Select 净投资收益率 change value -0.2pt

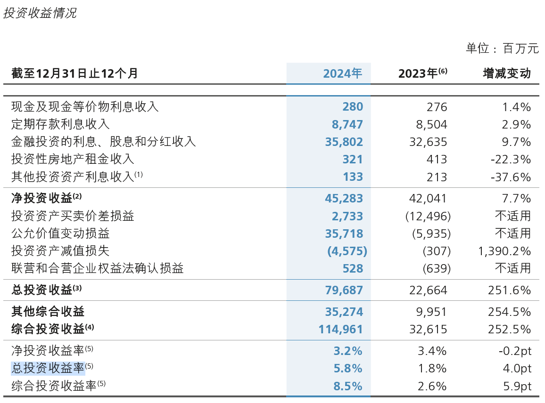click(515, 351)
